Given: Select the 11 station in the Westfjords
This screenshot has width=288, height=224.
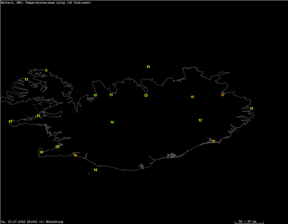Looking at the screenshot, I should (x=26, y=80).
